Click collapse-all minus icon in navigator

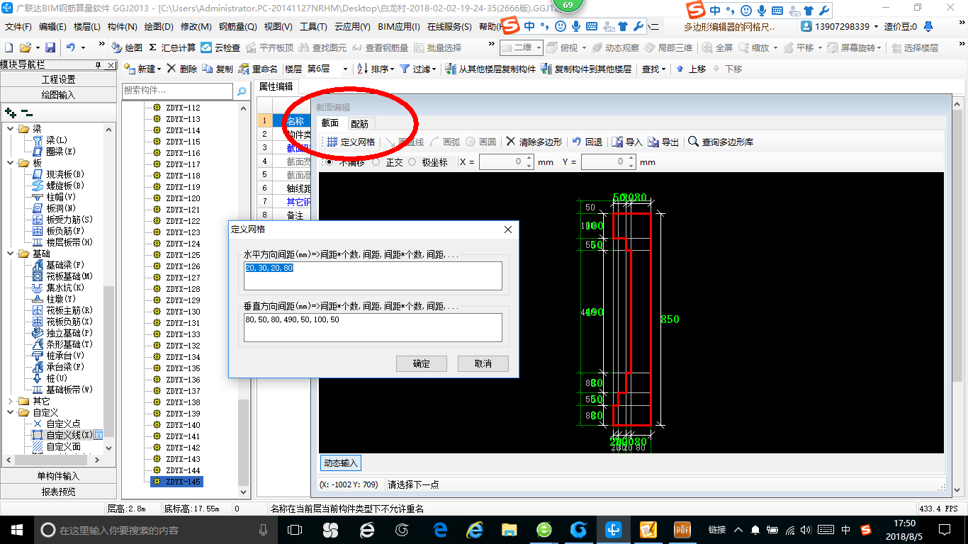click(x=27, y=112)
